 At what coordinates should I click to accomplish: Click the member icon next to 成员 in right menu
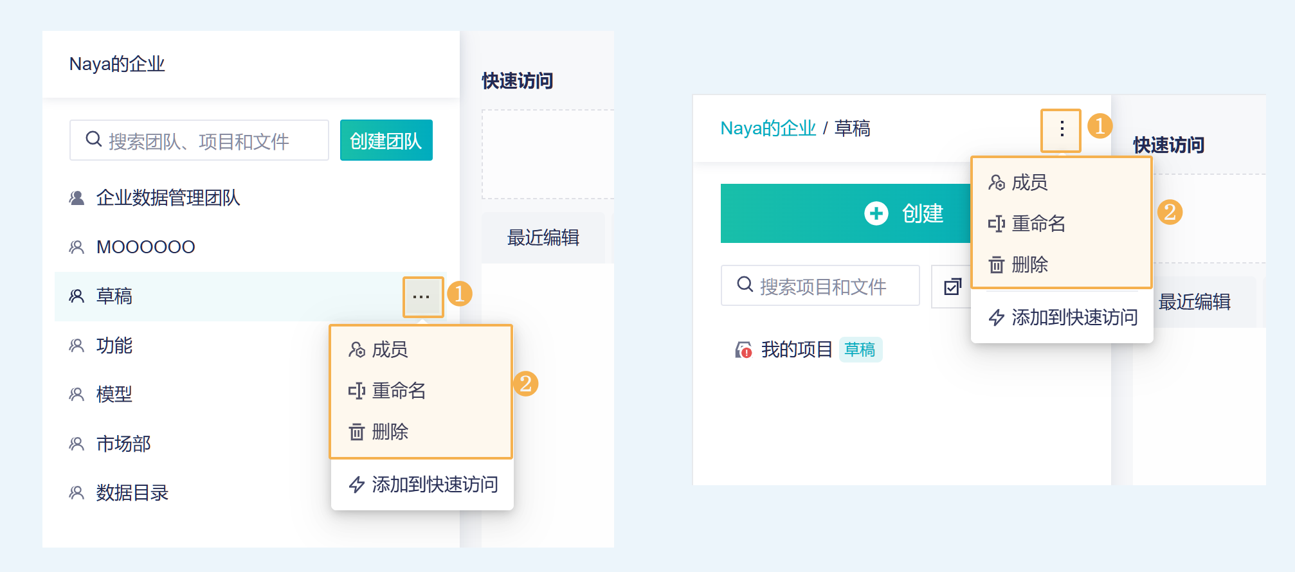point(997,183)
